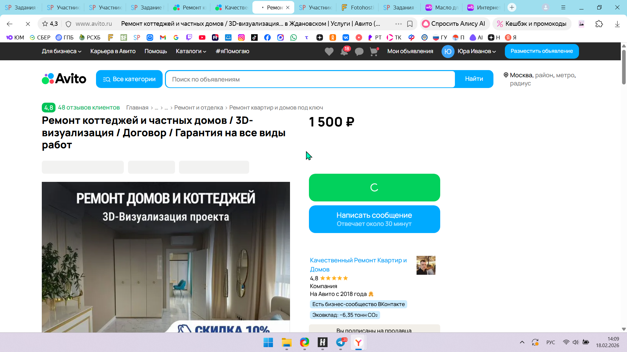Stop page loading with X button

click(x=28, y=24)
